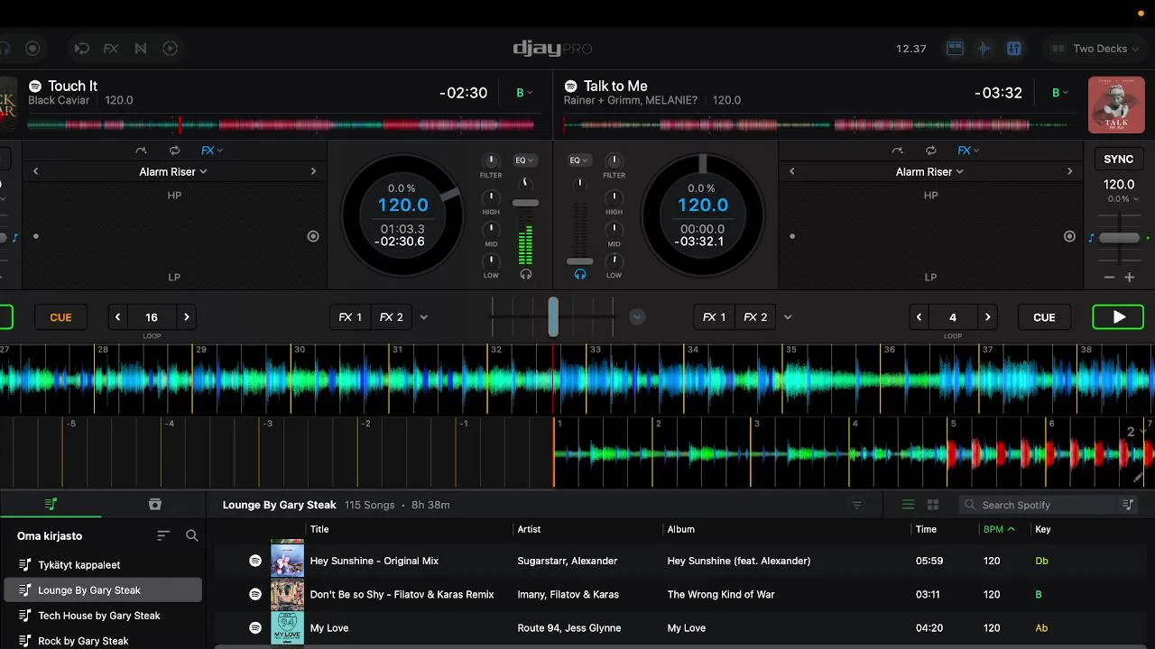Toggle the waveform view icon
Viewport: 1155px width, 649px height.
pos(984,49)
